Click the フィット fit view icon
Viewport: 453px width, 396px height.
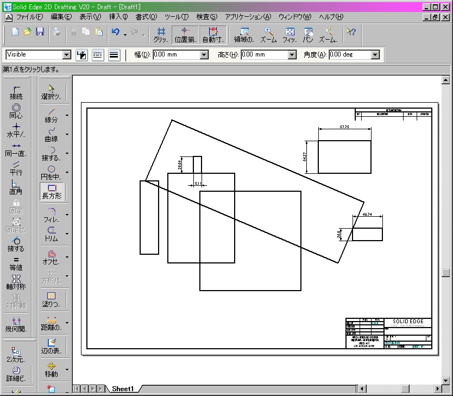point(290,35)
